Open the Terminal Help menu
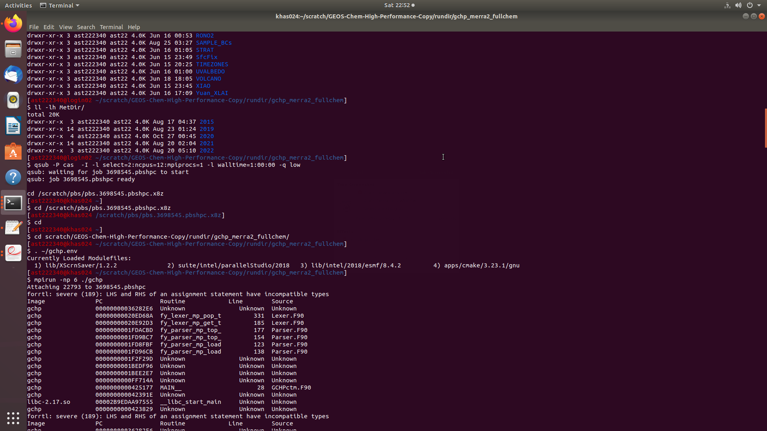 (x=134, y=27)
